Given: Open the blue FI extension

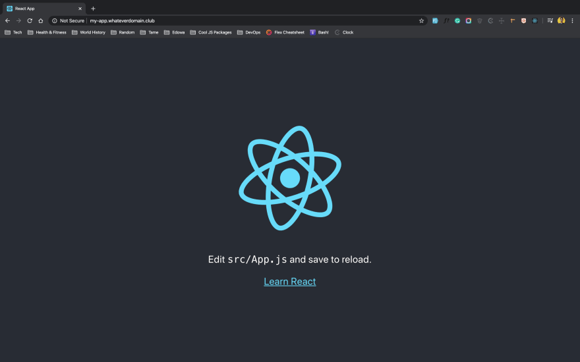Looking at the screenshot, I should (435, 20).
